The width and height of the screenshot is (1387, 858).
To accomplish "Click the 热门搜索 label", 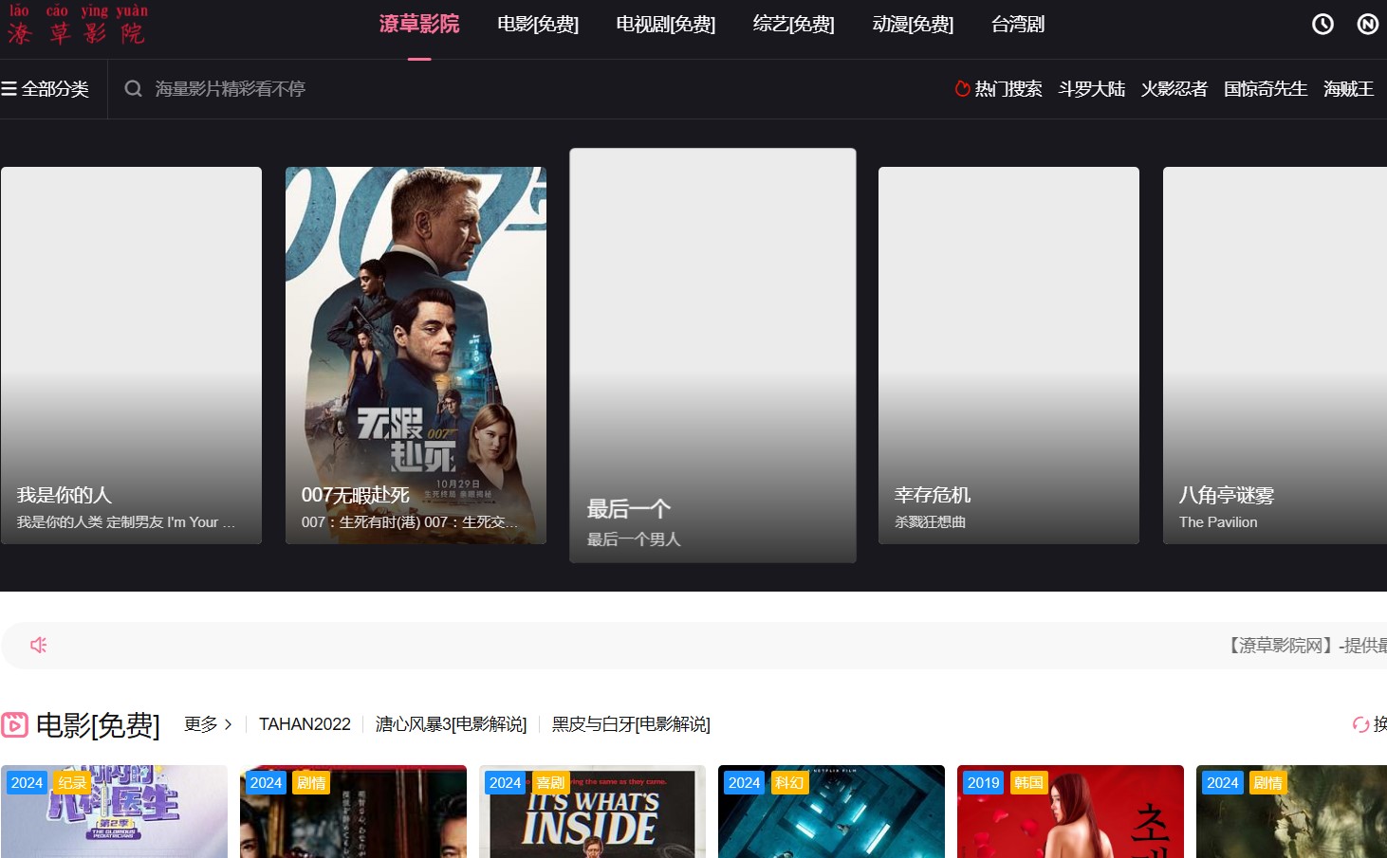I will 1008,88.
